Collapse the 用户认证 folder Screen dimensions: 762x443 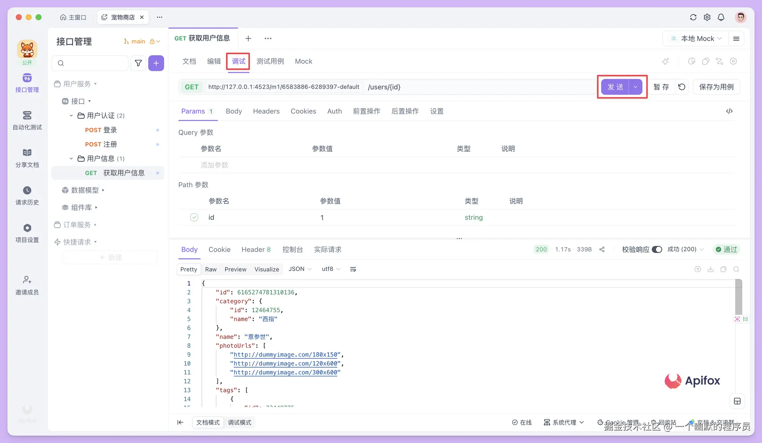pyautogui.click(x=71, y=115)
